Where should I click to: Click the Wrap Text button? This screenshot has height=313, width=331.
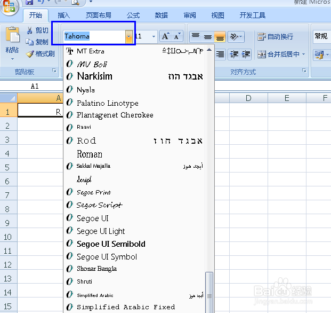tap(275, 36)
